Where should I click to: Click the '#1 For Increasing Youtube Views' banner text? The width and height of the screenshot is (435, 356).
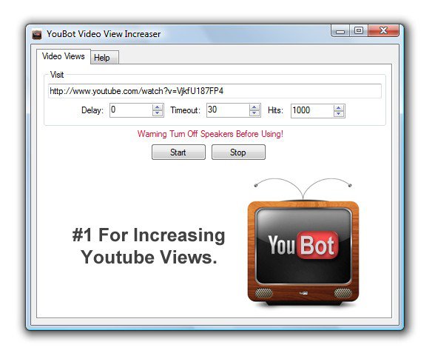coord(149,246)
